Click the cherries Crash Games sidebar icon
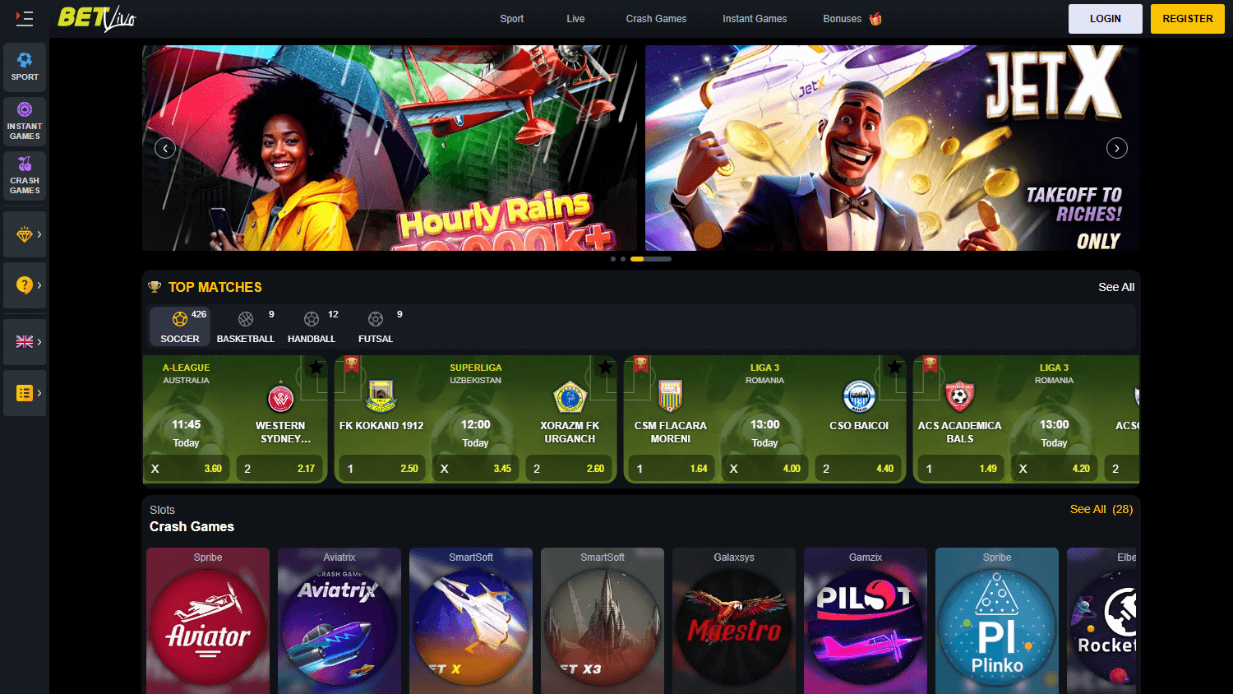Screen dimensions: 1233x694 tap(25, 175)
